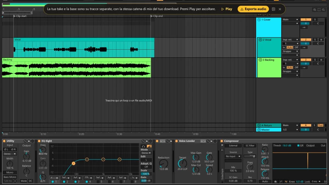Toggle EQ band 4 activator checkbox
Screen dimensions: 329x185
(87, 181)
